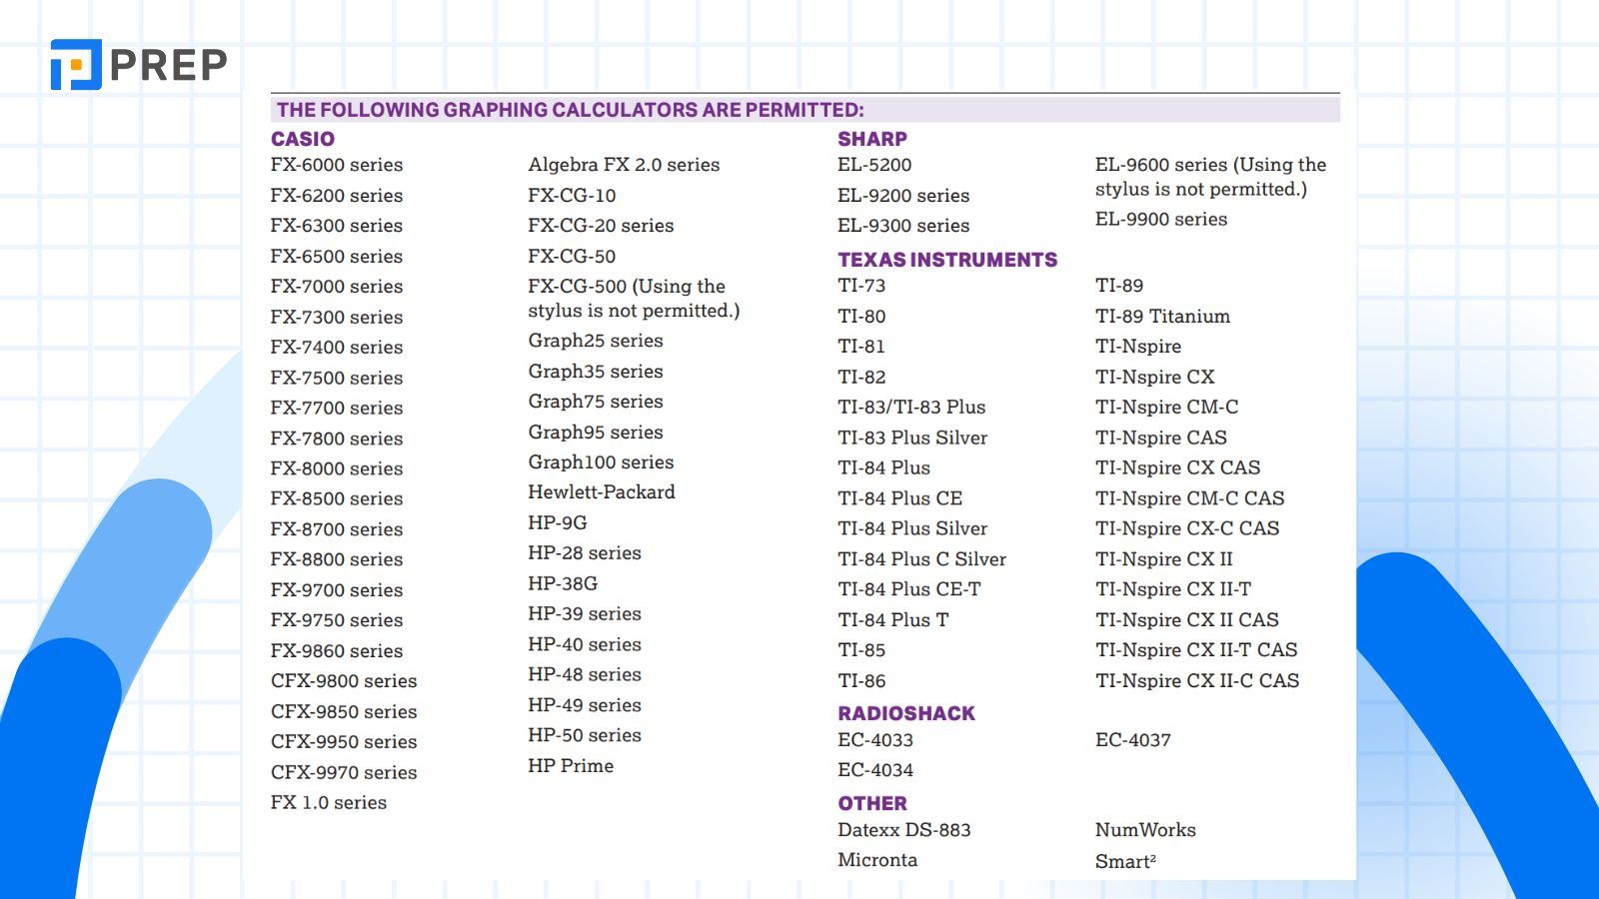1599x899 pixels.
Task: Select the SHARP section heading
Action: (872, 139)
